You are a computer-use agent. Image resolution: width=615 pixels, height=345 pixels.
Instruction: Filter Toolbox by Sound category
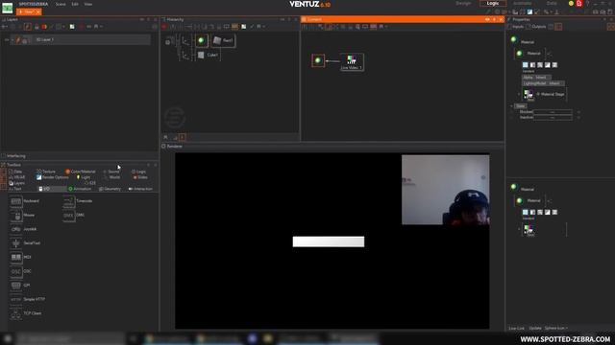click(x=111, y=172)
